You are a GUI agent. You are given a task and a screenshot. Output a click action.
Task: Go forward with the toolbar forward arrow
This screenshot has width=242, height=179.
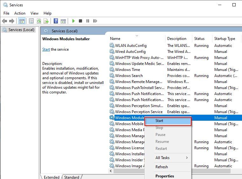(11, 21)
